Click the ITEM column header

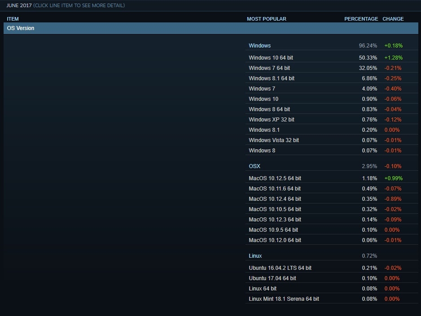[x=13, y=19]
